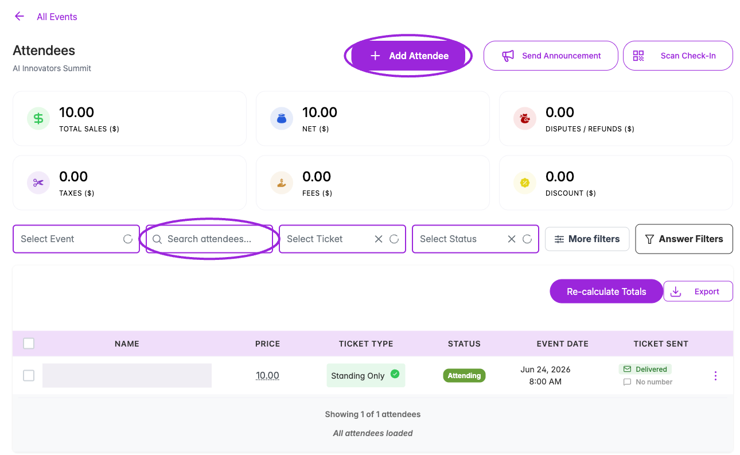Expand More filters
This screenshot has width=740, height=455.
coord(587,239)
